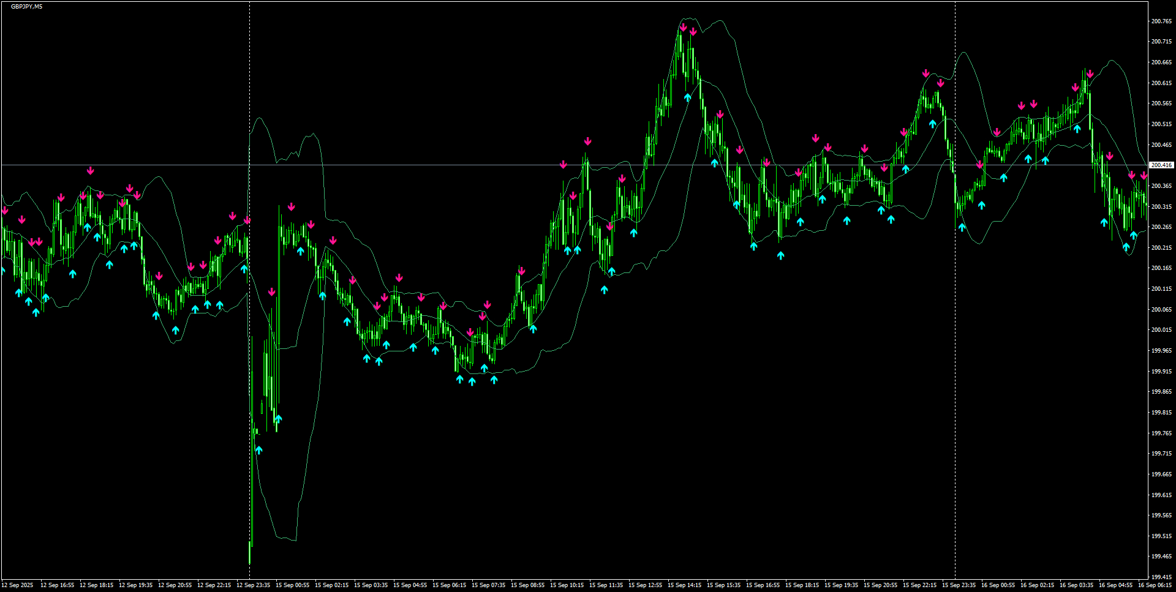Select the cyan up arrow near the 15 Sep 06:15 low
Screen dimensions: 1176x592
point(459,380)
